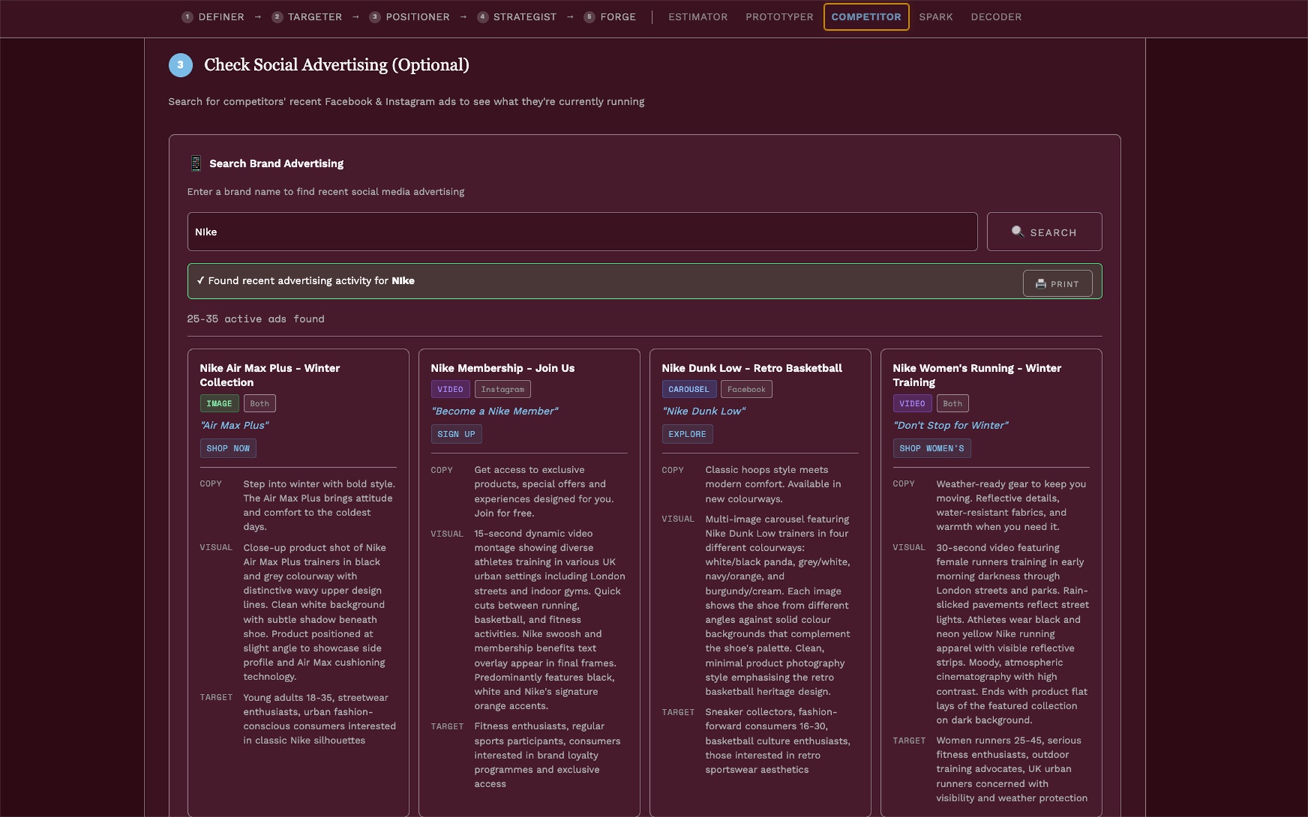Image resolution: width=1308 pixels, height=817 pixels.
Task: Click Explore on Nike Dunk Low ad
Action: point(687,434)
